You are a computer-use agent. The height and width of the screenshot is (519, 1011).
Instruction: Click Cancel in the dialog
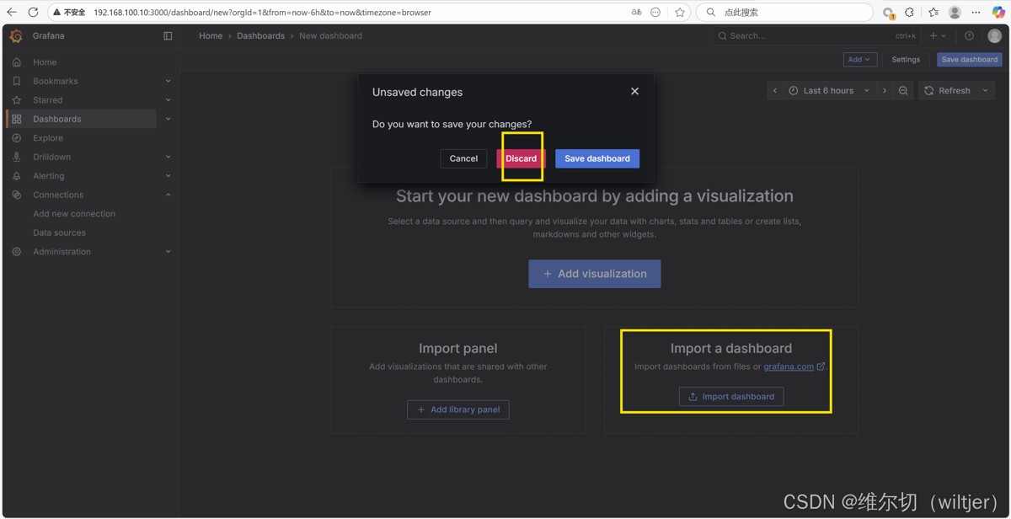463,158
